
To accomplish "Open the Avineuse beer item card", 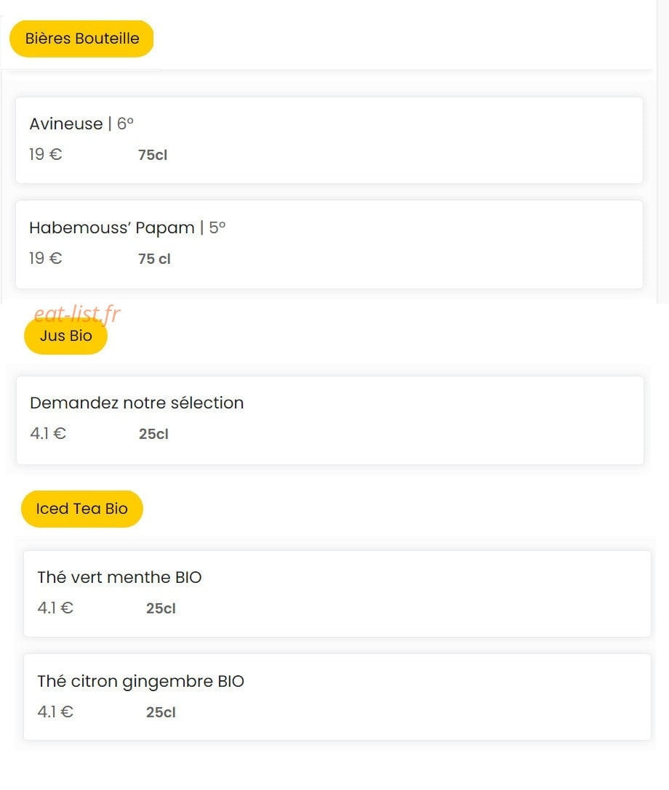I will tap(329, 140).
